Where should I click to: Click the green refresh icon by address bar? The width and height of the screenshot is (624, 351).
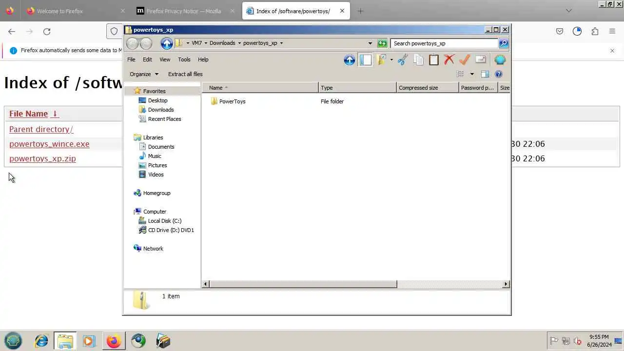tap(382, 43)
